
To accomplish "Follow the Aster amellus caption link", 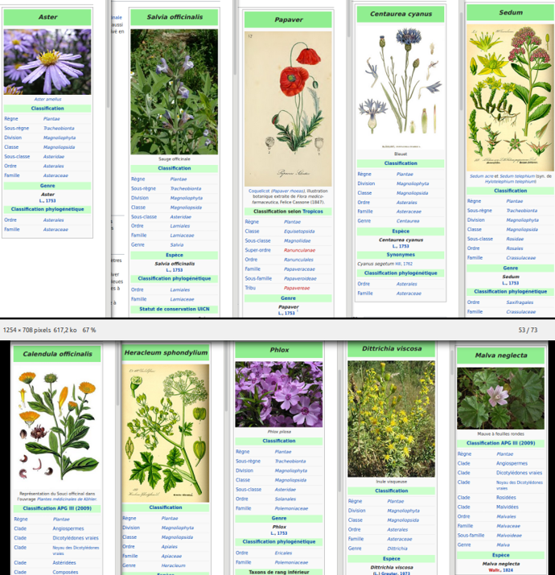I will click(47, 99).
